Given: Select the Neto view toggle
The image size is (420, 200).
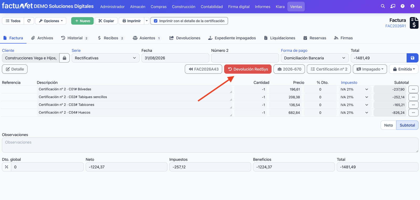Looking at the screenshot, I should (x=388, y=125).
